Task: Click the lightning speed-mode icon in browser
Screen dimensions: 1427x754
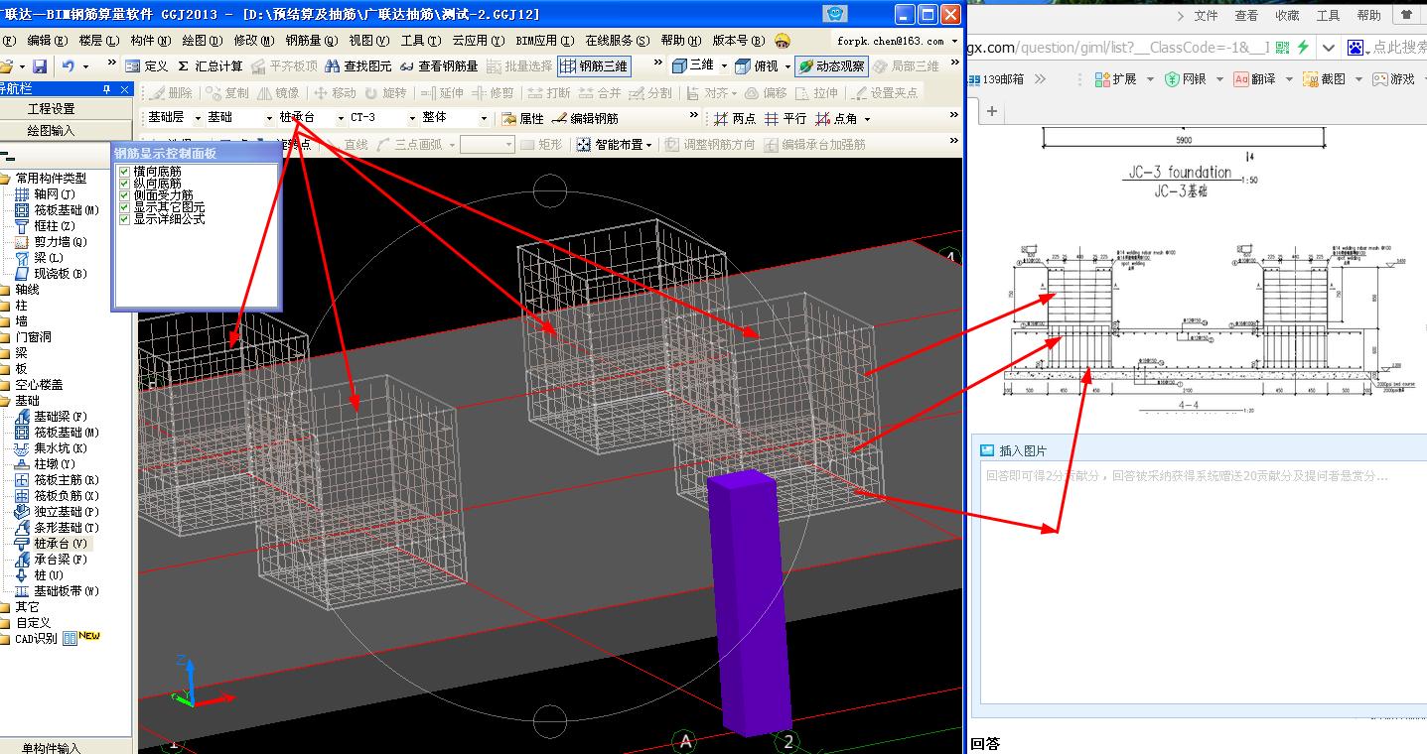Action: click(1303, 48)
